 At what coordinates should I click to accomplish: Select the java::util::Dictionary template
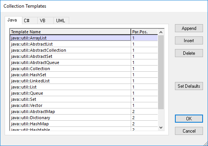[x=84, y=118]
